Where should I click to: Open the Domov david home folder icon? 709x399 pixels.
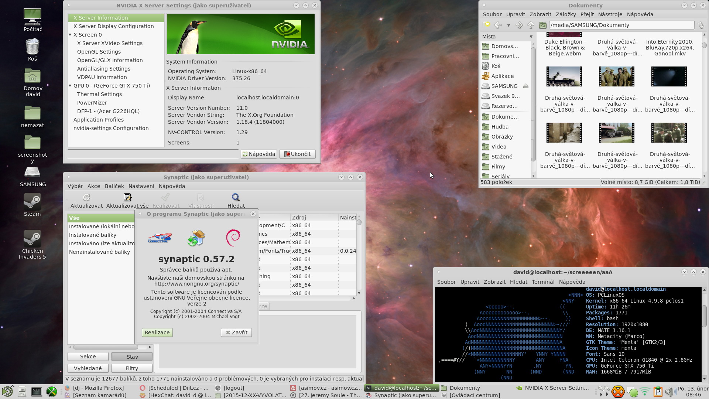[32, 82]
